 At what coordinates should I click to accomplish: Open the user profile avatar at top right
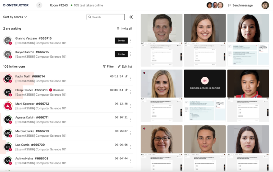(x=265, y=5)
